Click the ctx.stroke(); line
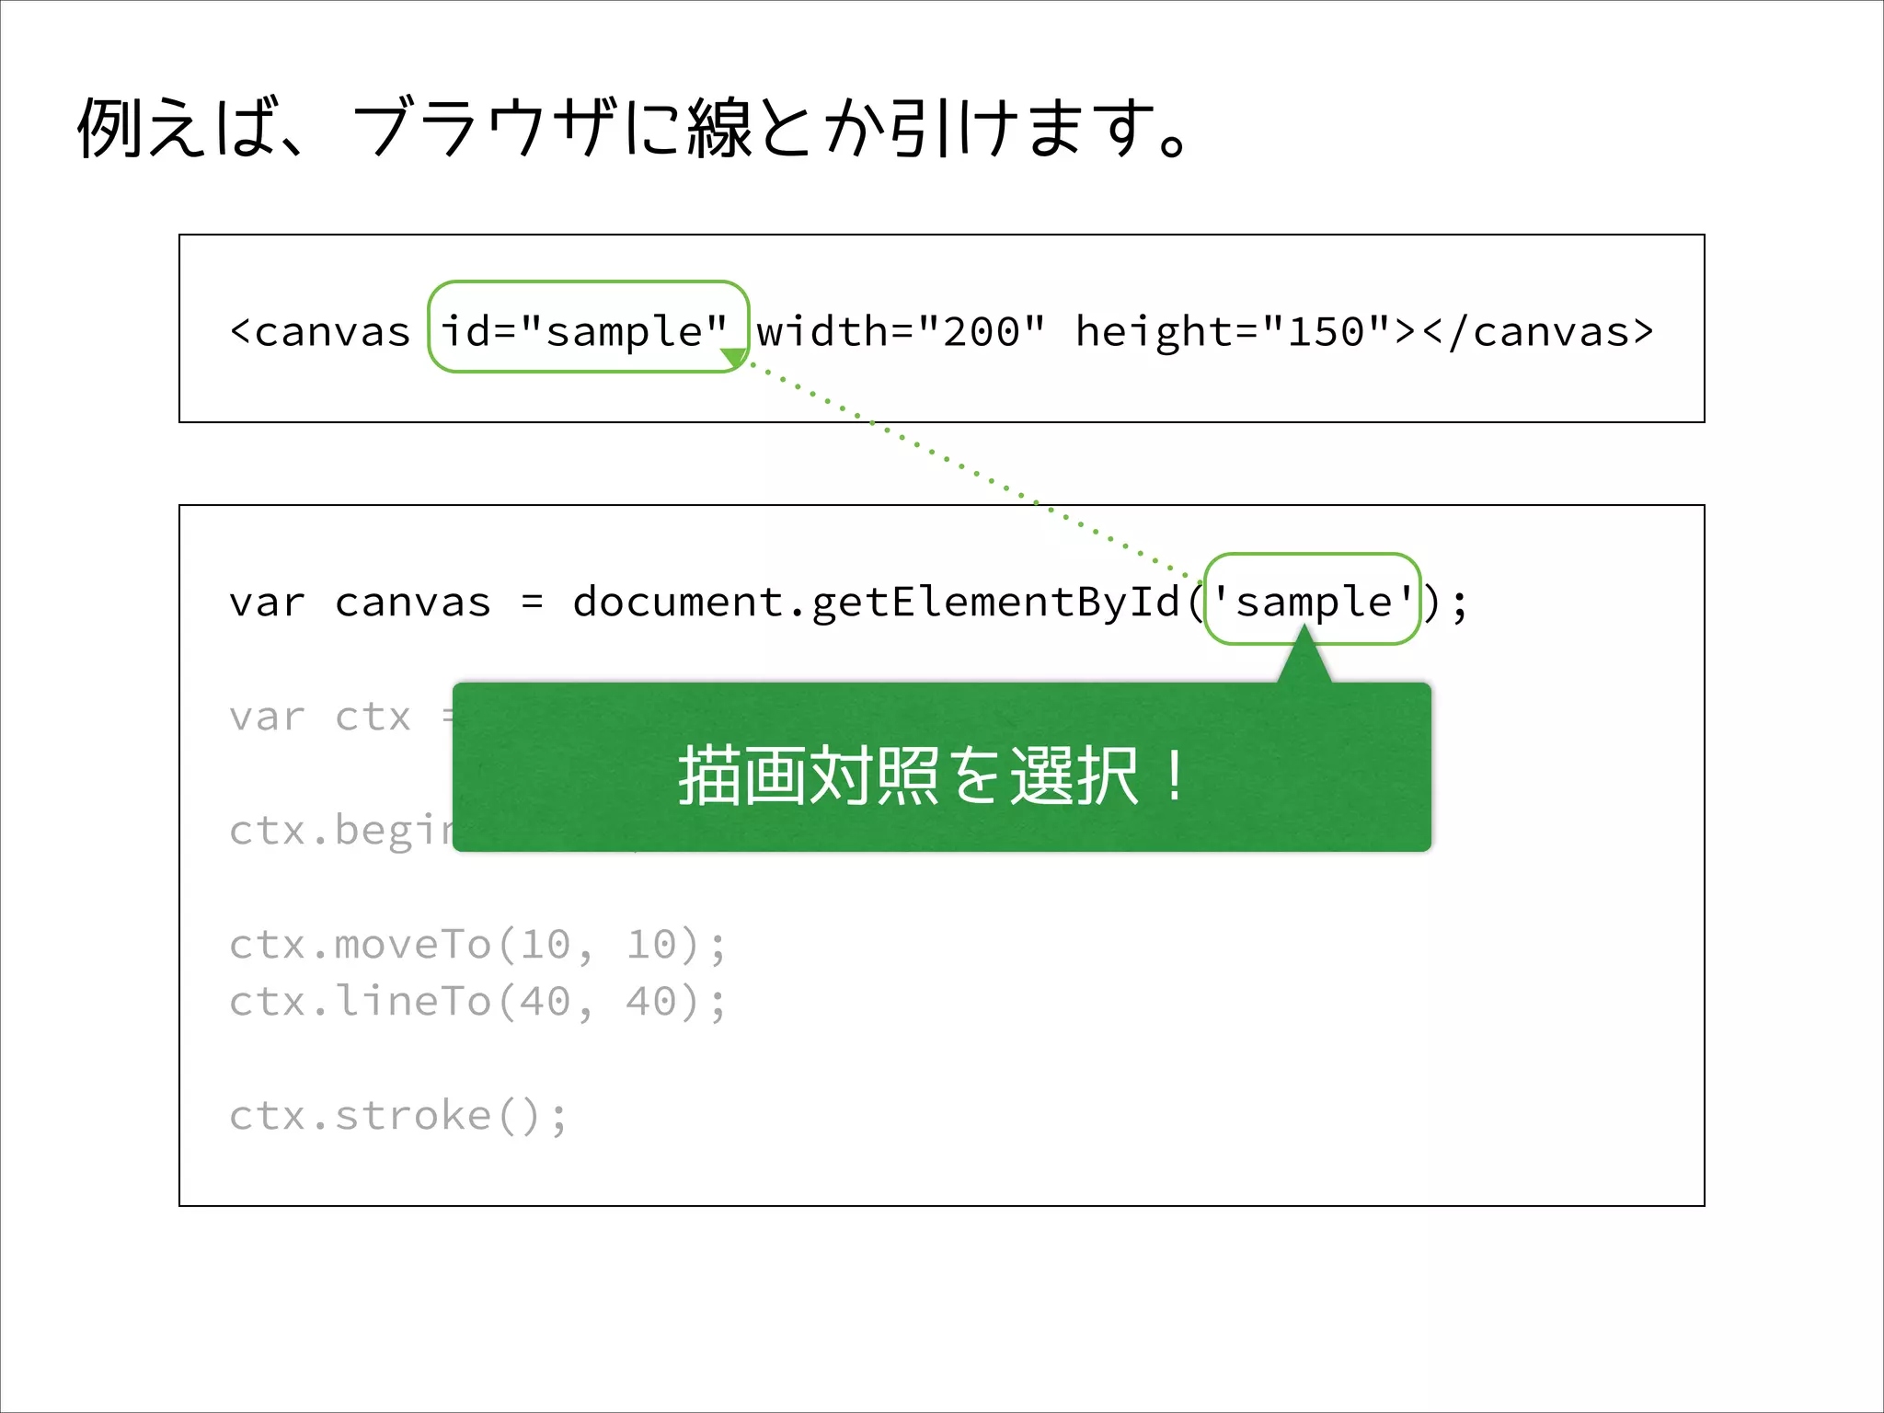Viewport: 1884px width, 1413px height. click(398, 1116)
